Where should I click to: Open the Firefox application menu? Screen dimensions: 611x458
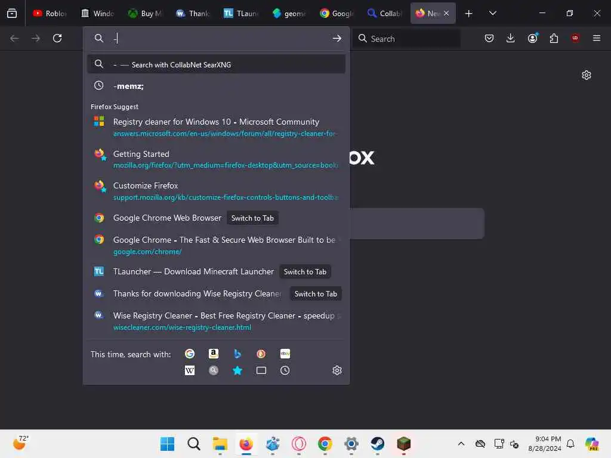coord(597,38)
